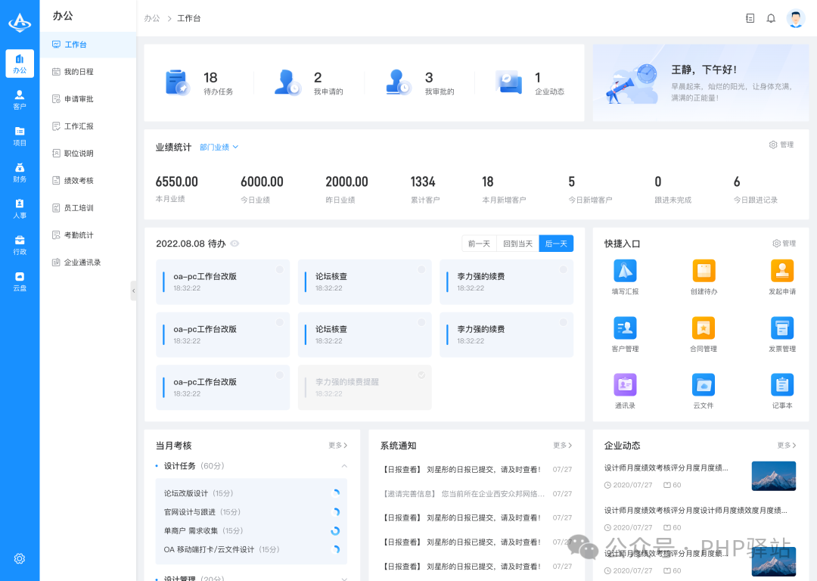Open the first 企业动态 mountain thumbnail
The image size is (817, 581).
pyautogui.click(x=774, y=476)
